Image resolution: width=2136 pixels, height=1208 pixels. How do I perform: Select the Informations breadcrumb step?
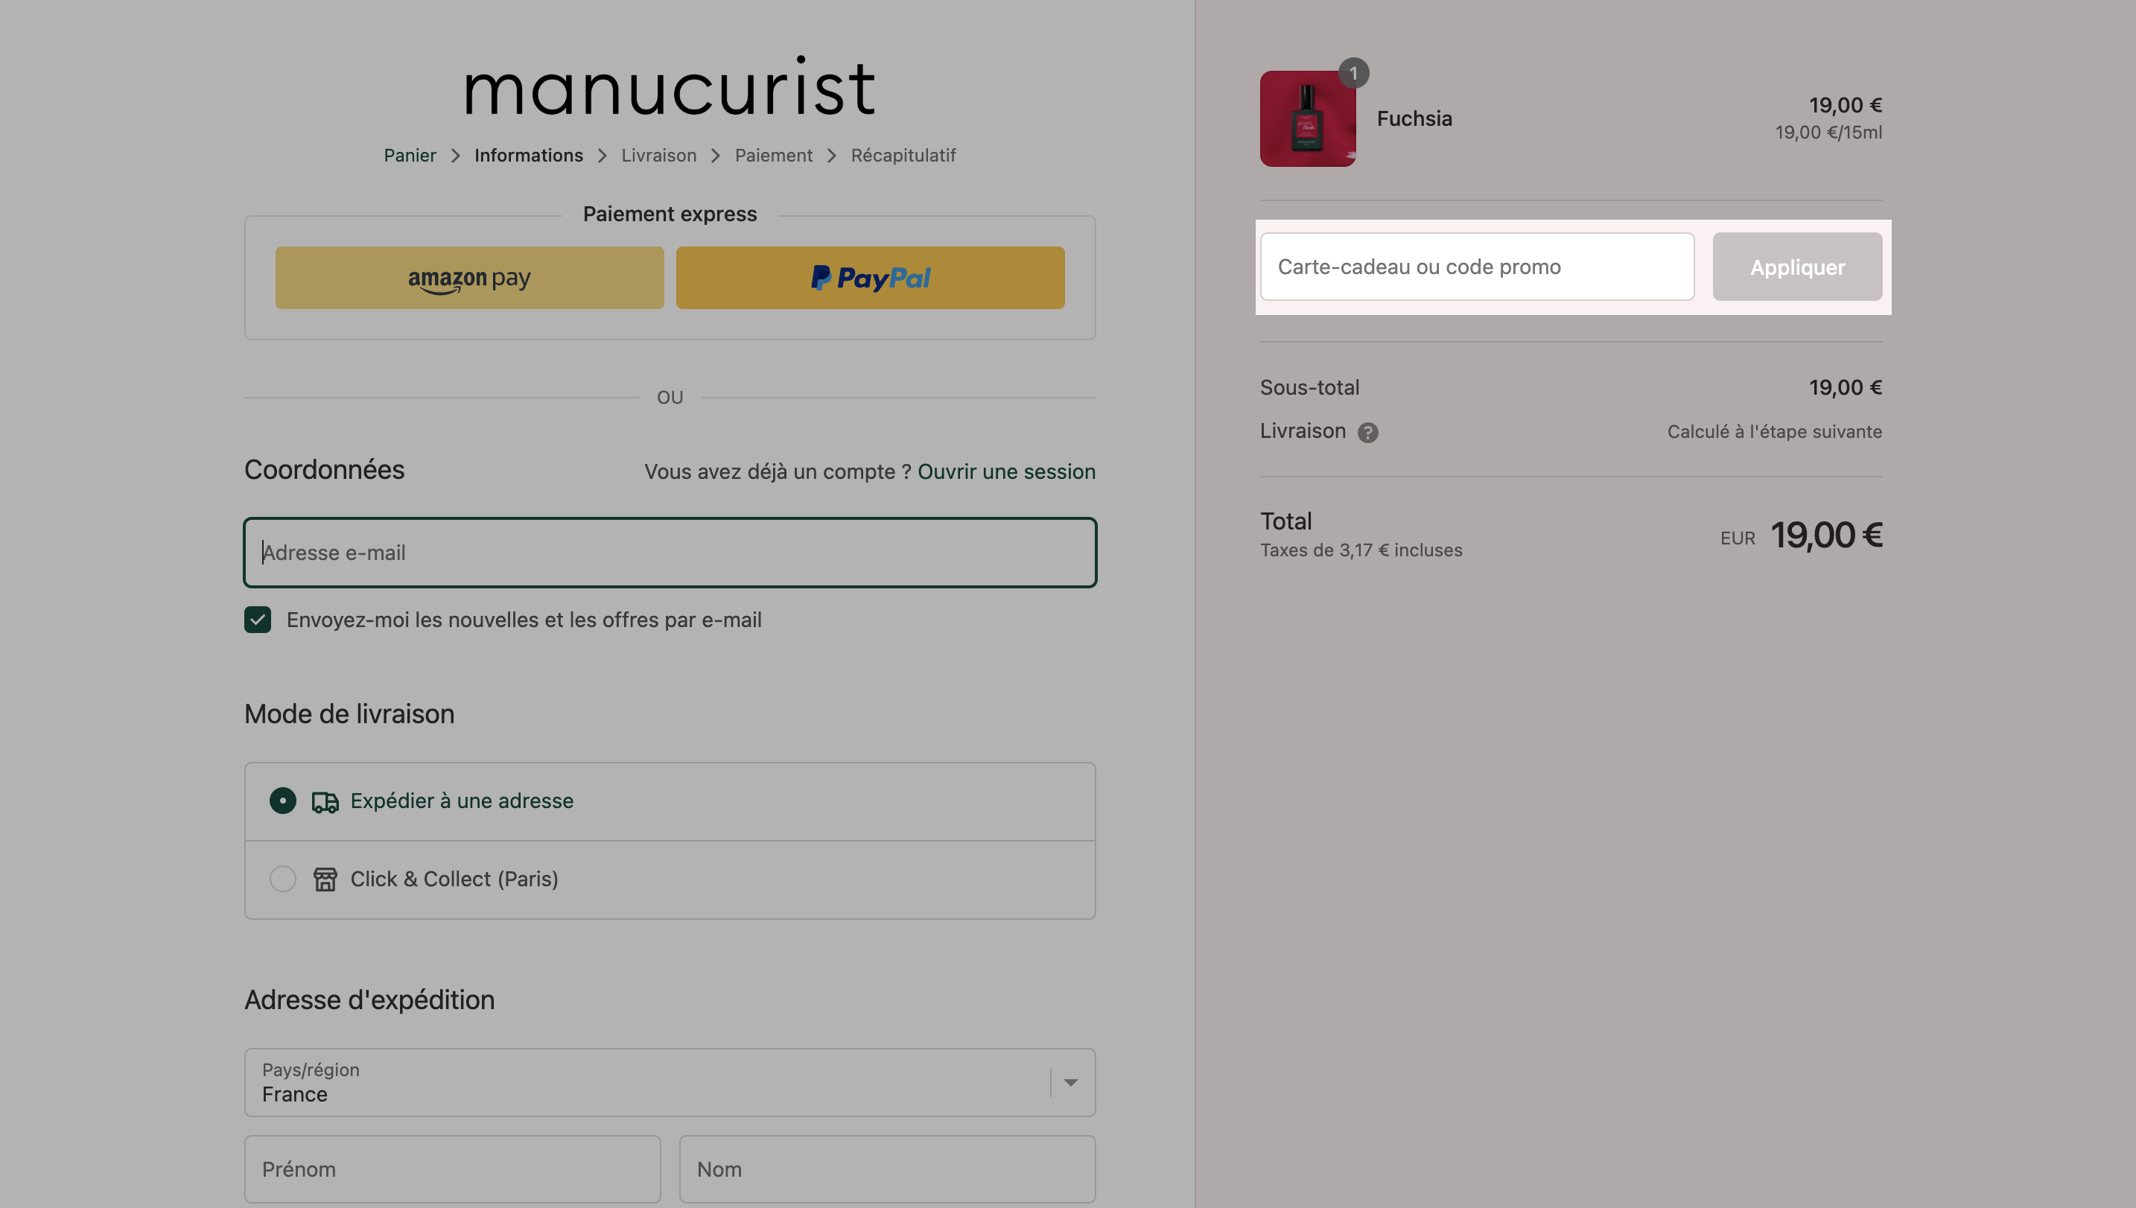click(528, 155)
